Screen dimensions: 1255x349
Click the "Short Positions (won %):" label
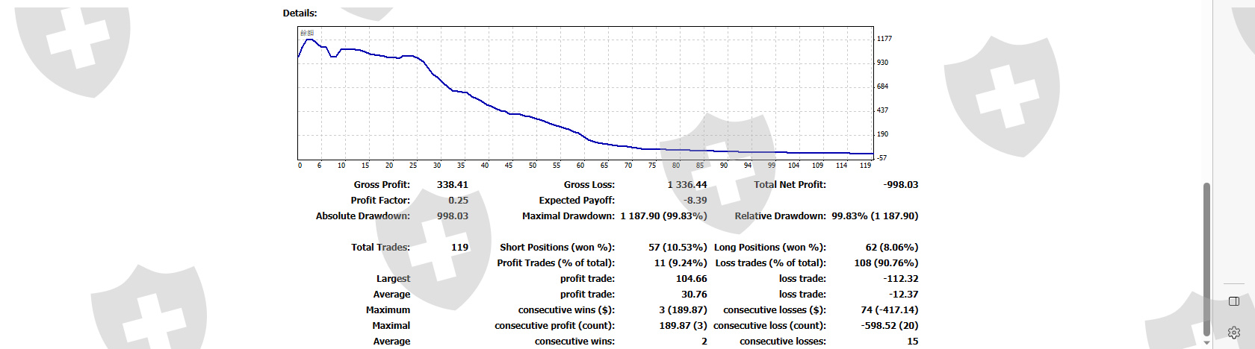557,248
